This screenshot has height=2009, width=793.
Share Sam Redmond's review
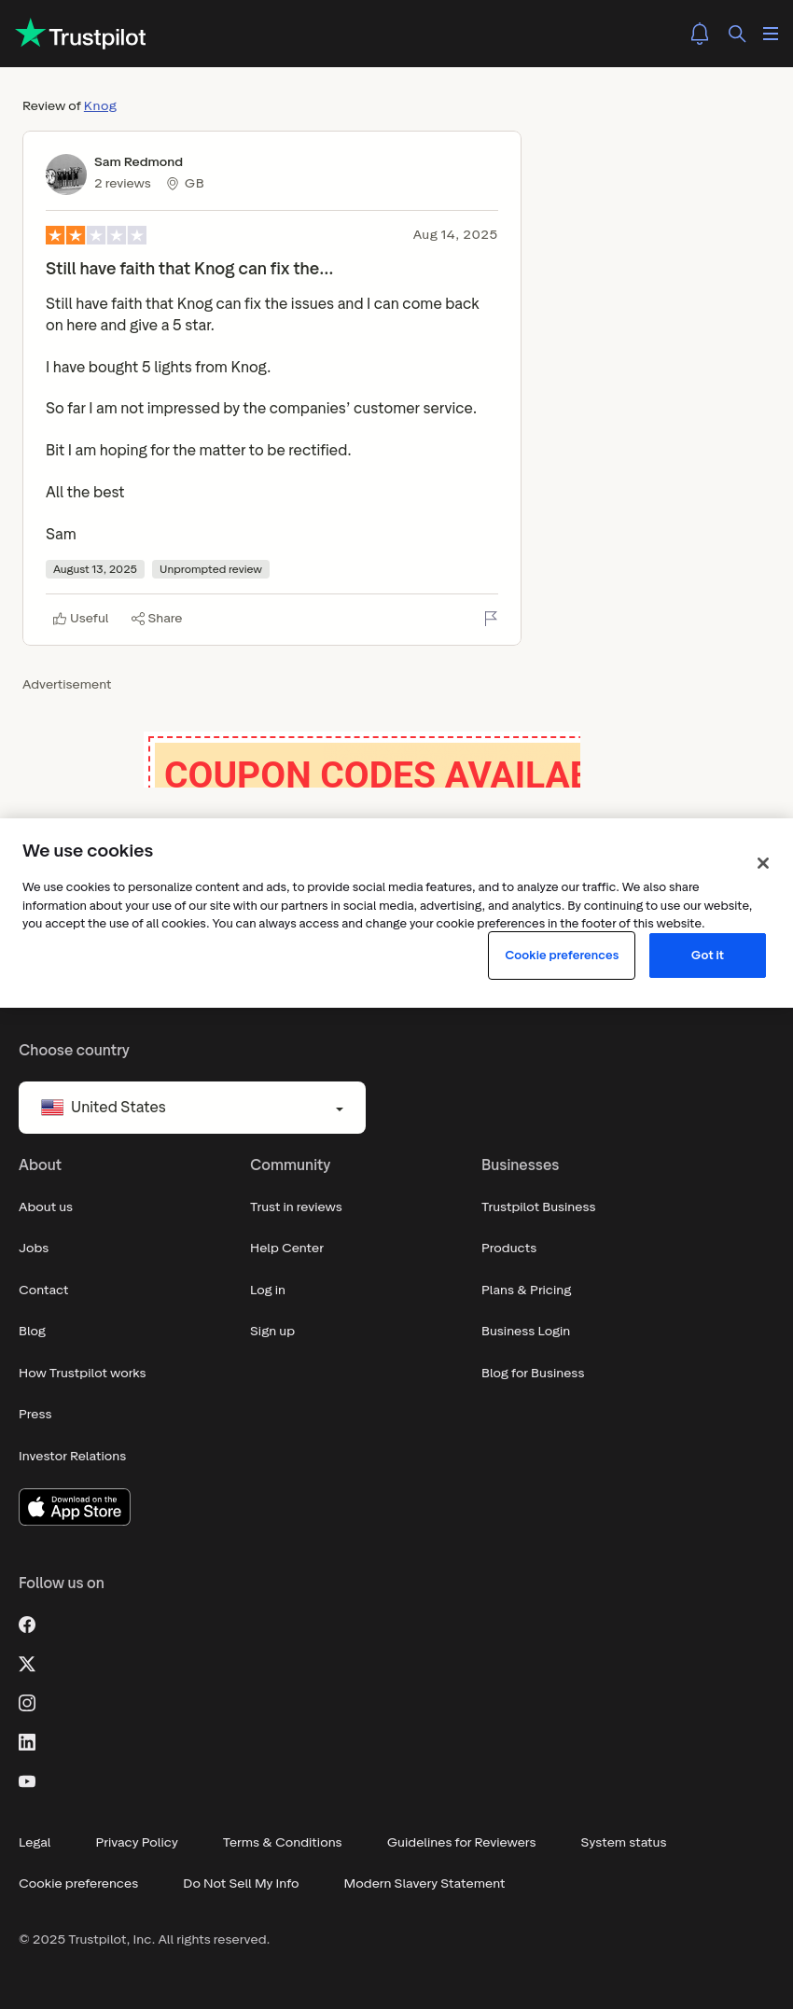[x=157, y=619]
